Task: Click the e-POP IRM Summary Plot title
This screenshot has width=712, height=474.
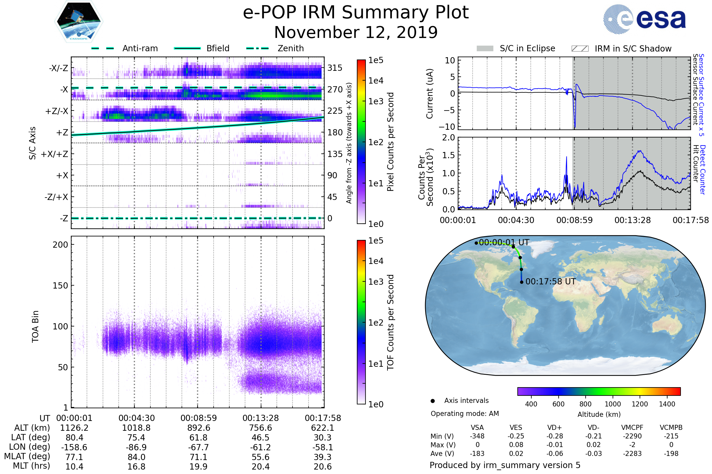Action: point(356,13)
